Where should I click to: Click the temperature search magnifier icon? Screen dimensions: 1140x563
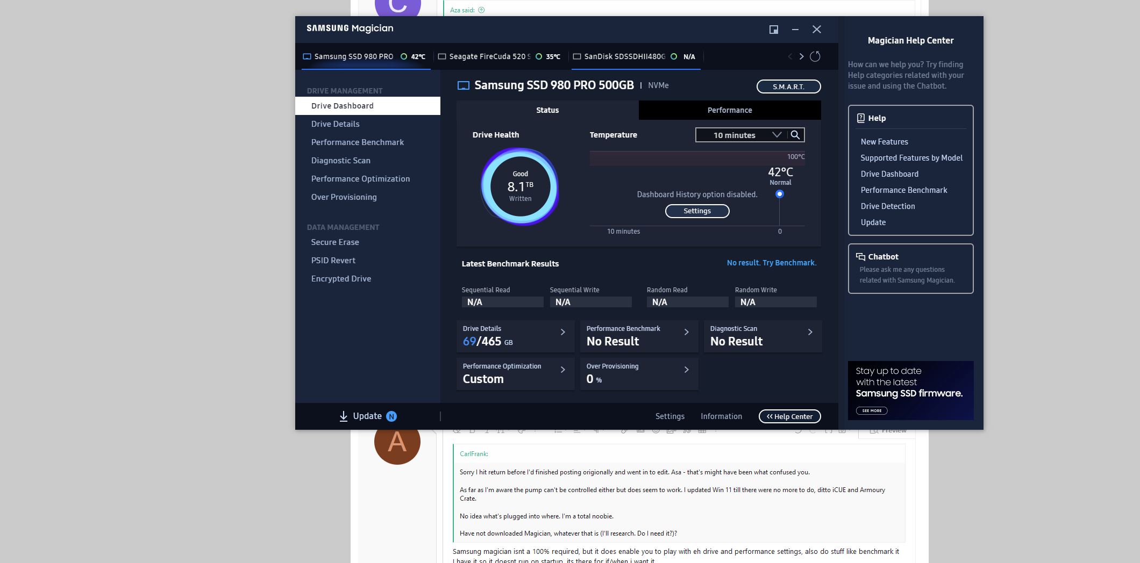pos(795,135)
